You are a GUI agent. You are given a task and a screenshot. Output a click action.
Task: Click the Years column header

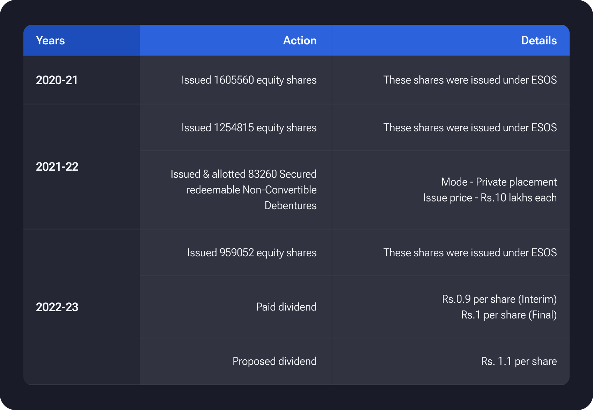(x=50, y=41)
